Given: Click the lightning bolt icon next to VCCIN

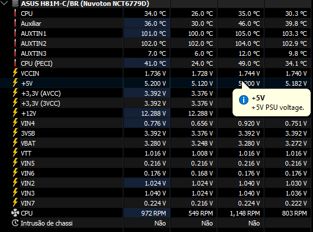Looking at the screenshot, I should point(15,73).
